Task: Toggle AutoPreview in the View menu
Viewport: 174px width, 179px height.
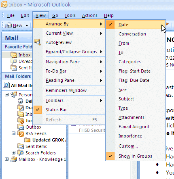Action: point(69,42)
